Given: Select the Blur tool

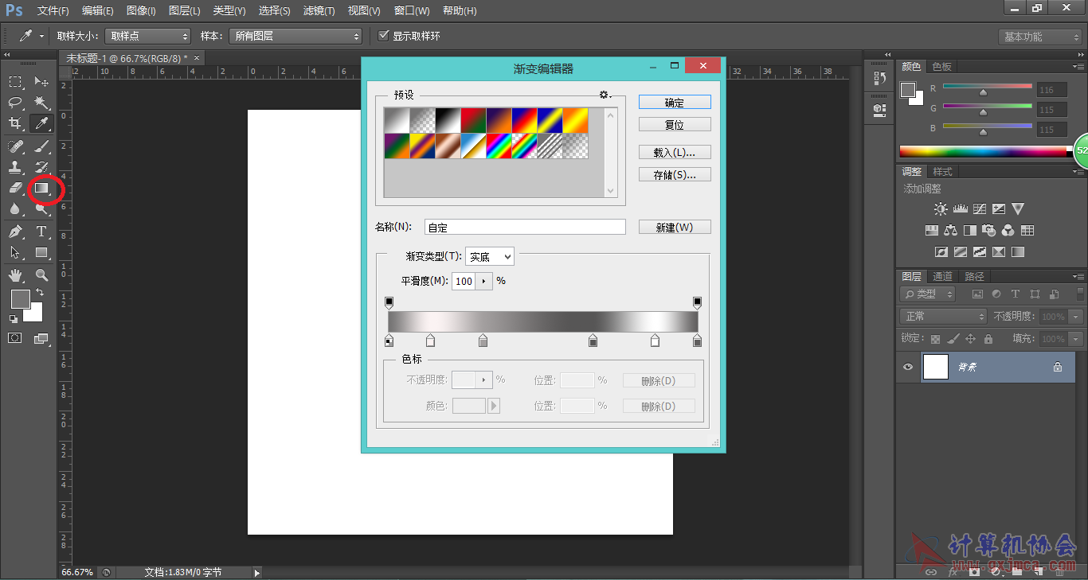Looking at the screenshot, I should pyautogui.click(x=15, y=208).
